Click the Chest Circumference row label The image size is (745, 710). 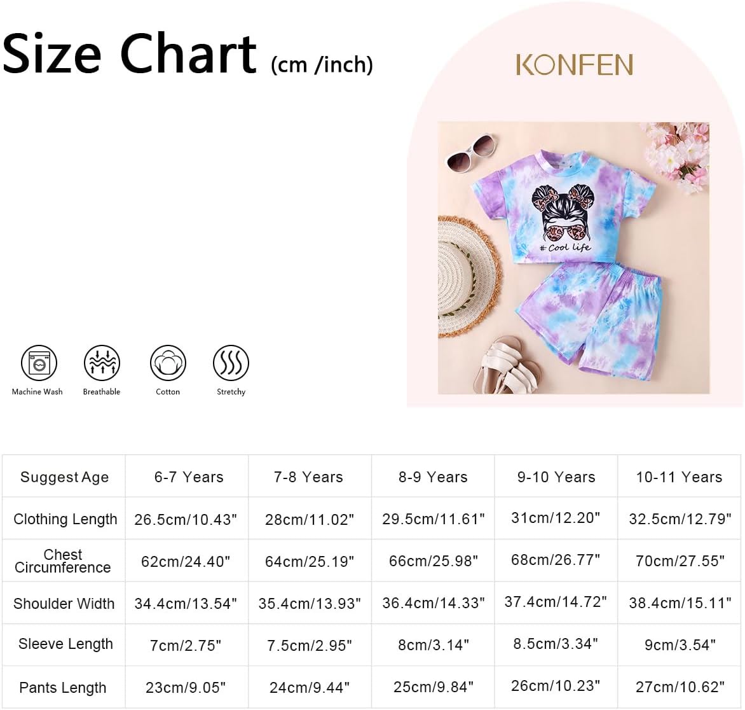(x=63, y=561)
